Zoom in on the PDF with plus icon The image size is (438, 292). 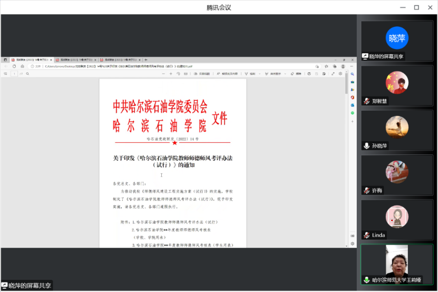coord(171,74)
